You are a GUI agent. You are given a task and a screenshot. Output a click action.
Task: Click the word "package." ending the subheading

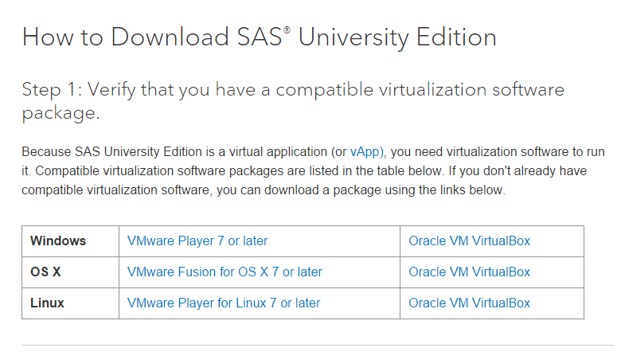pos(61,112)
